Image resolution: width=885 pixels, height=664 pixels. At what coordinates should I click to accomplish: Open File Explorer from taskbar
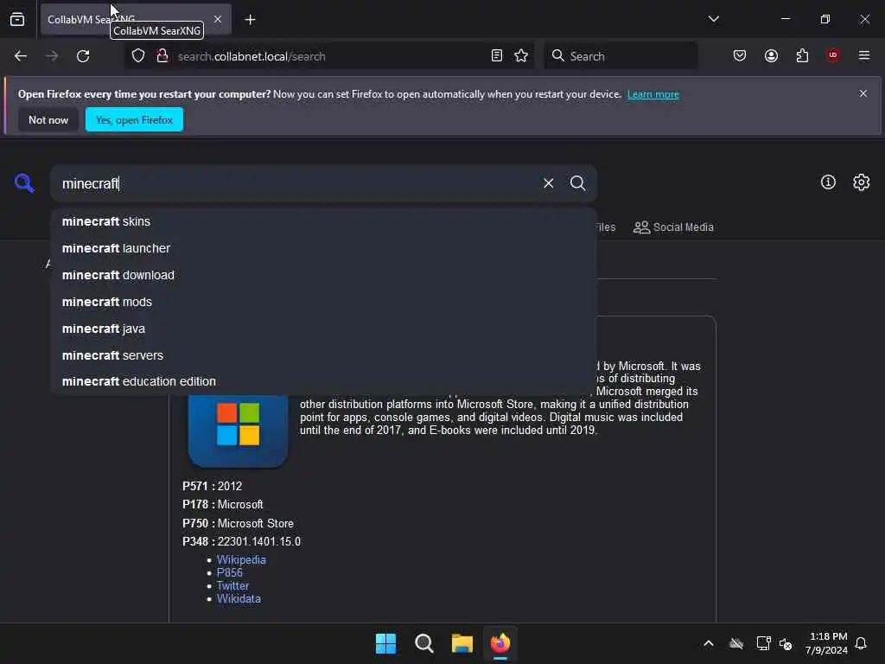pyautogui.click(x=462, y=643)
